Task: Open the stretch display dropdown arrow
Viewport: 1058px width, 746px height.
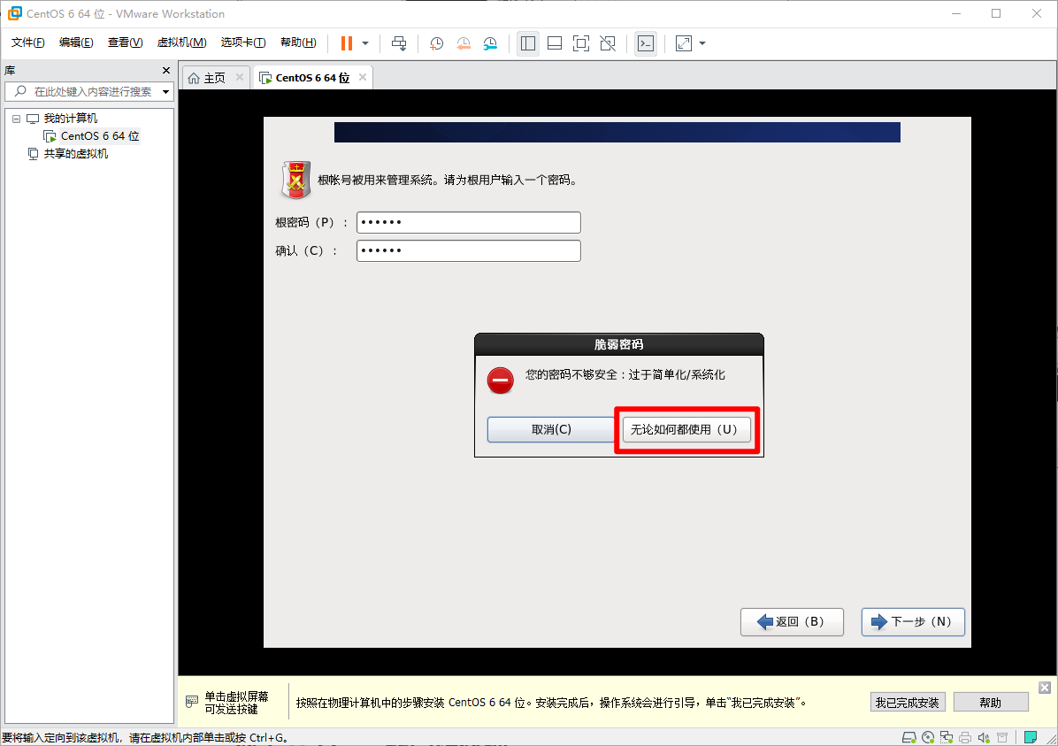Action: (702, 43)
